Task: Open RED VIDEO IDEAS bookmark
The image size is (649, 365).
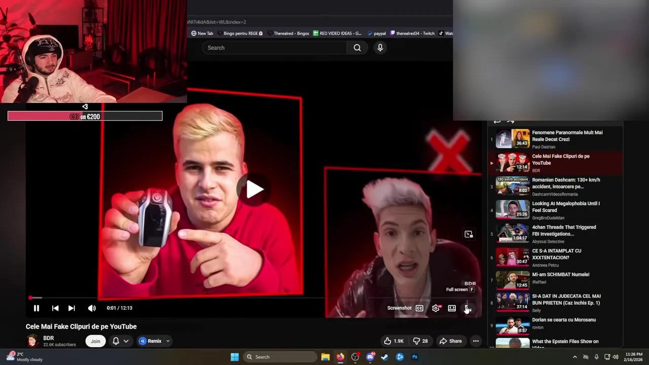Action: pyautogui.click(x=337, y=33)
